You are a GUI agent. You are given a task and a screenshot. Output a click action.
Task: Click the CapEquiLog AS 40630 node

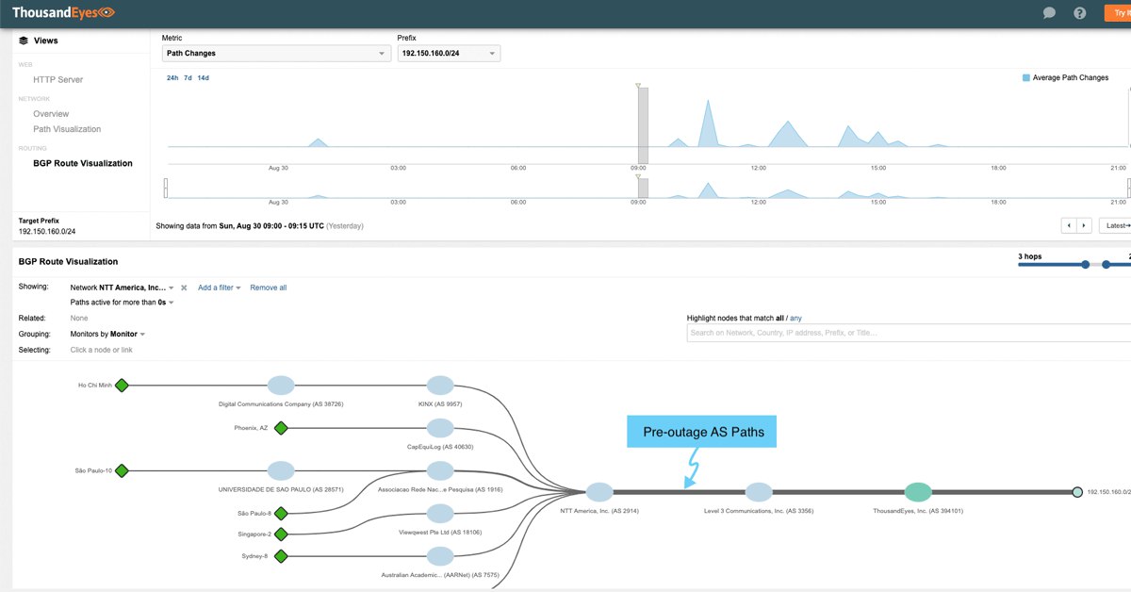click(440, 428)
